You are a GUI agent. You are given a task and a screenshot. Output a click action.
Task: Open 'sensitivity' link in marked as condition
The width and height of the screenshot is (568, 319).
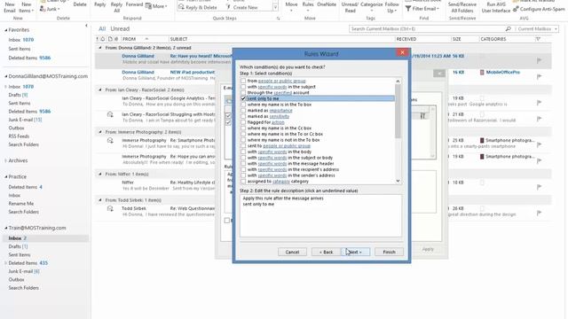(x=279, y=116)
